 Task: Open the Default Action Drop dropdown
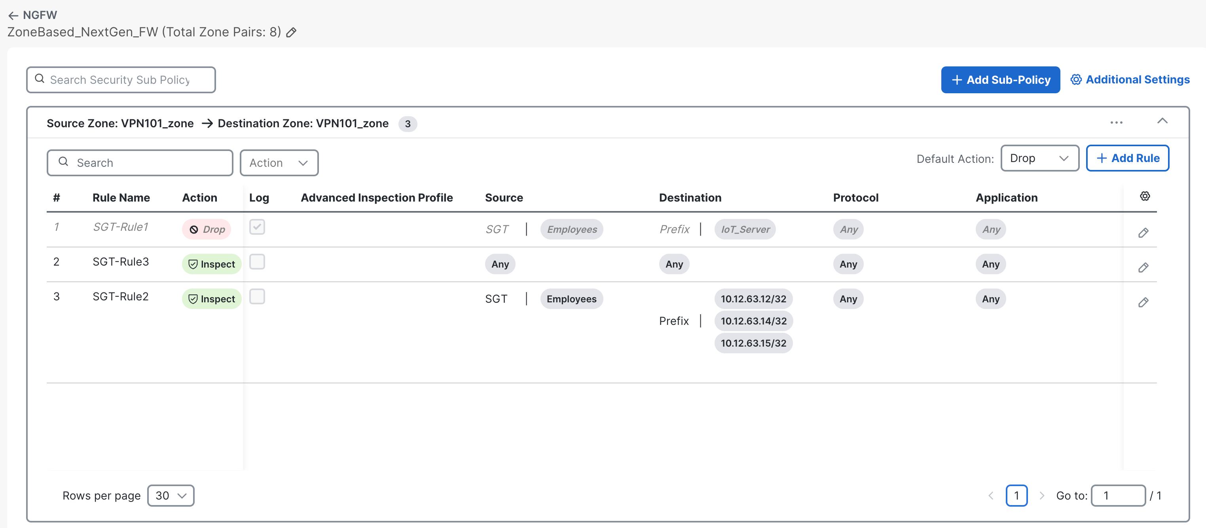click(x=1039, y=158)
